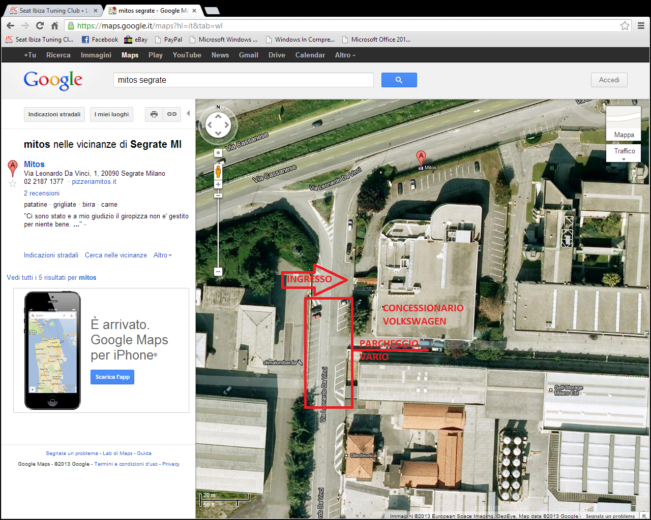Click the red marker A on the map
This screenshot has height=520, width=651.
pos(421,157)
